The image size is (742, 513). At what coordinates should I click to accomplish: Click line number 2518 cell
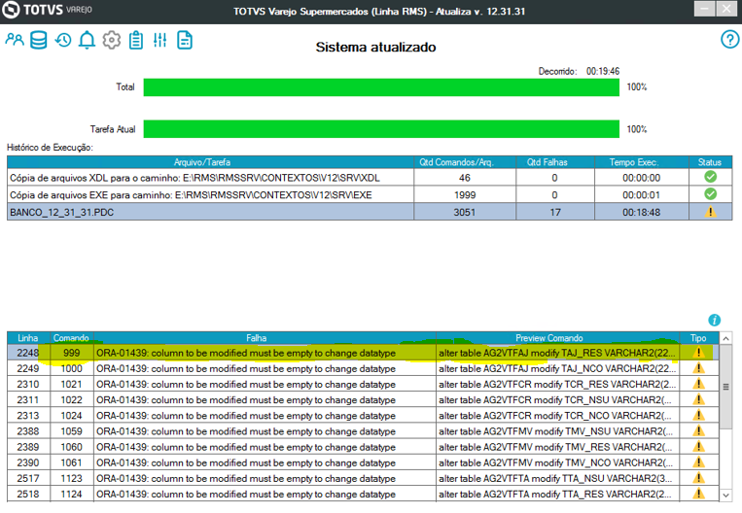(28, 495)
